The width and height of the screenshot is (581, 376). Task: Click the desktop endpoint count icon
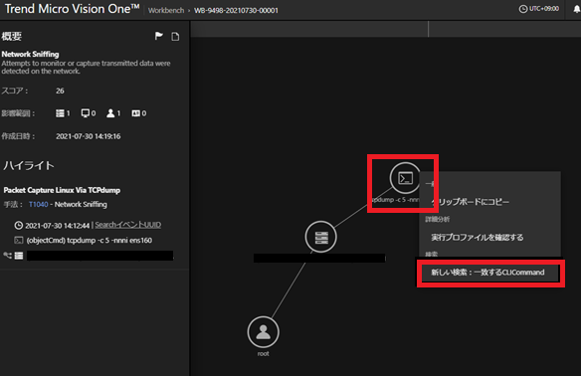86,113
